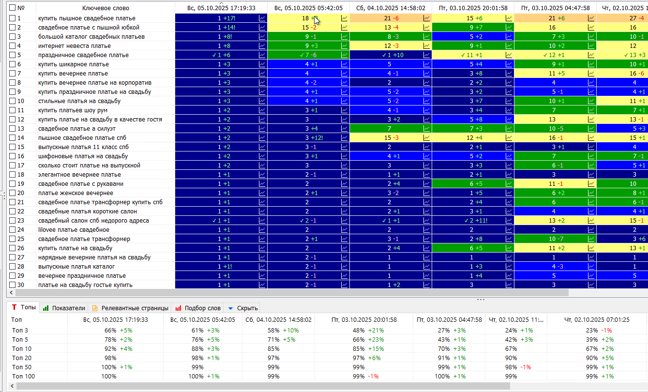
Task: Click chart icon in row 5 of the 04.10.2025 14:58:02 column
Action: point(426,55)
